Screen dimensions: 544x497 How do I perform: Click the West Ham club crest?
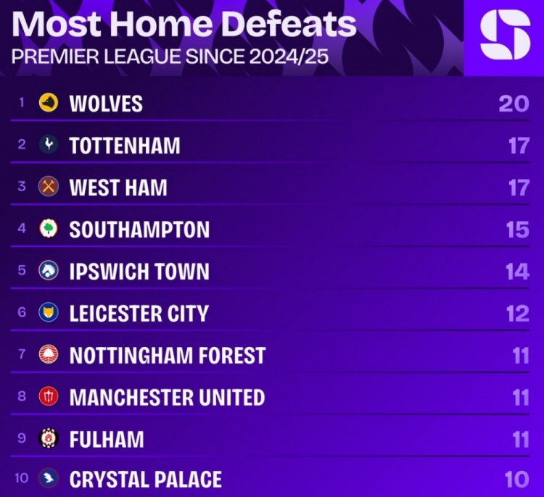(49, 187)
